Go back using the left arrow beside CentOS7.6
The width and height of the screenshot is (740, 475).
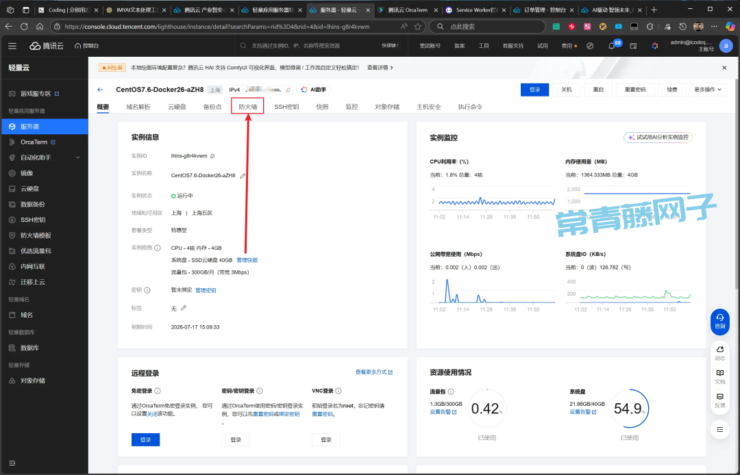click(100, 90)
